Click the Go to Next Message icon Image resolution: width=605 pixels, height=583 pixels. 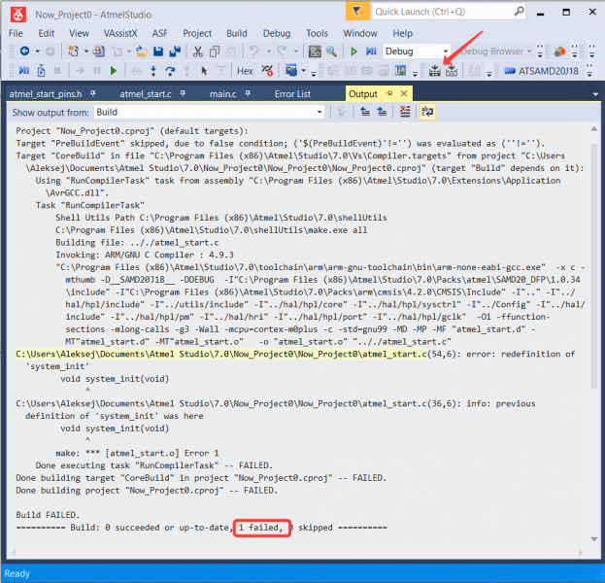(382, 112)
